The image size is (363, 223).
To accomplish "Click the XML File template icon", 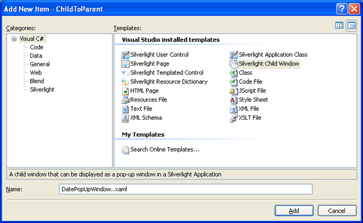I will point(234,109).
